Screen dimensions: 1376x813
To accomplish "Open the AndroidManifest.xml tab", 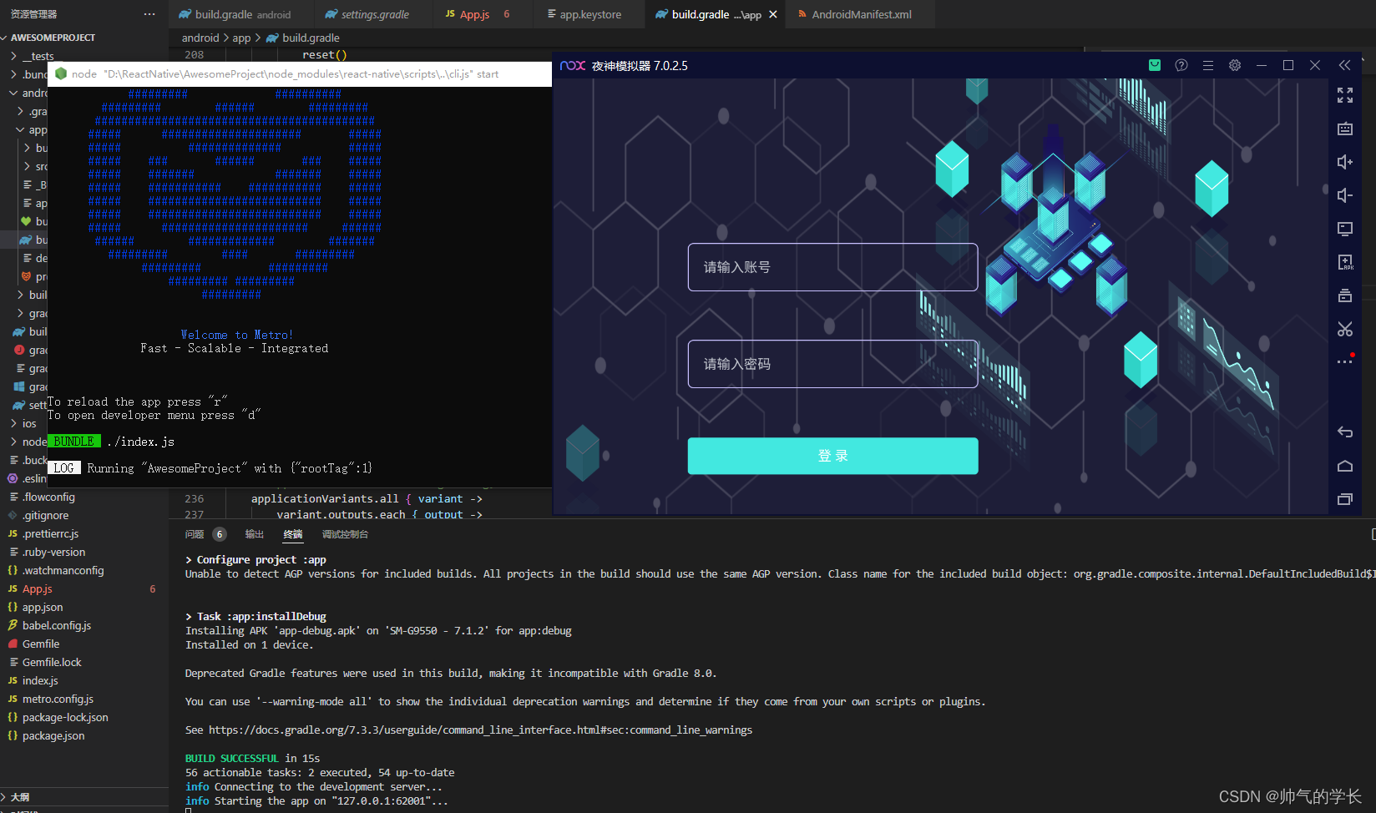I will tap(861, 14).
